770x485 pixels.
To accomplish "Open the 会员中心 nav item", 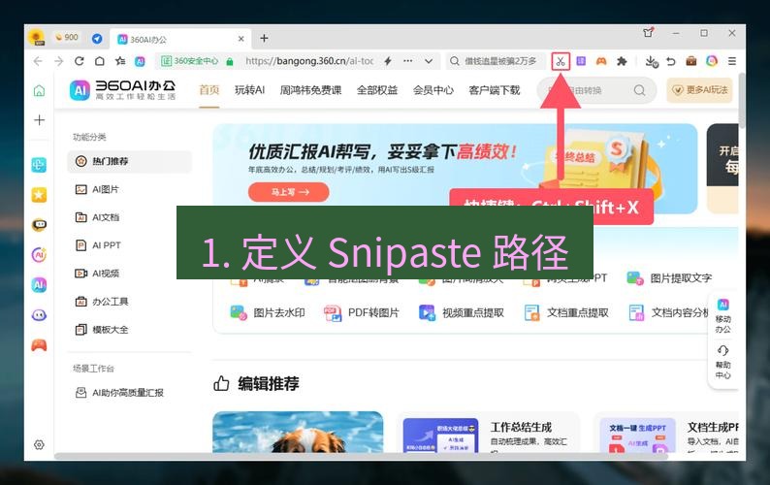I will tap(433, 90).
